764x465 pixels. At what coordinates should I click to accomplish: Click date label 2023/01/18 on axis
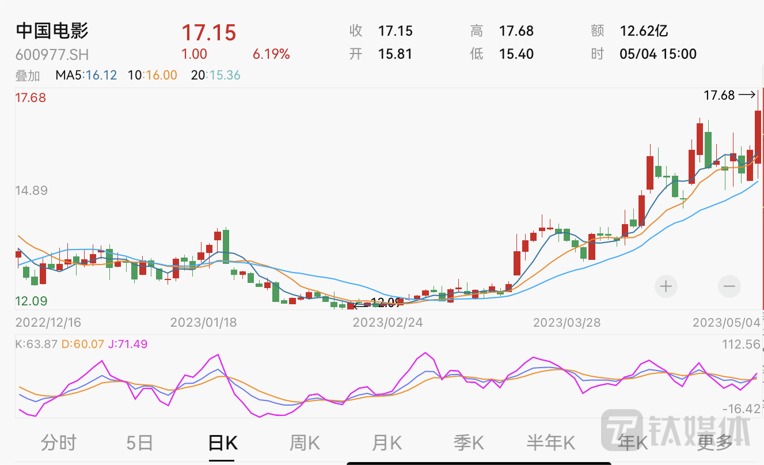203,322
